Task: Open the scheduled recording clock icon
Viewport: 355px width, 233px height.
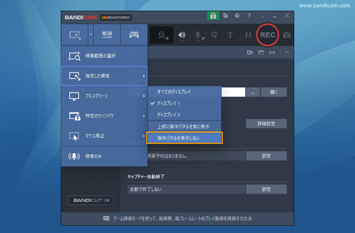Action: tap(237, 16)
